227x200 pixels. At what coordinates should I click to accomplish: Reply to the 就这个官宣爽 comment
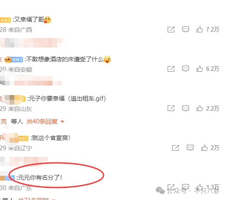pyautogui.click(x=190, y=148)
